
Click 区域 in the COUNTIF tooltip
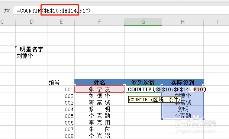158,99
